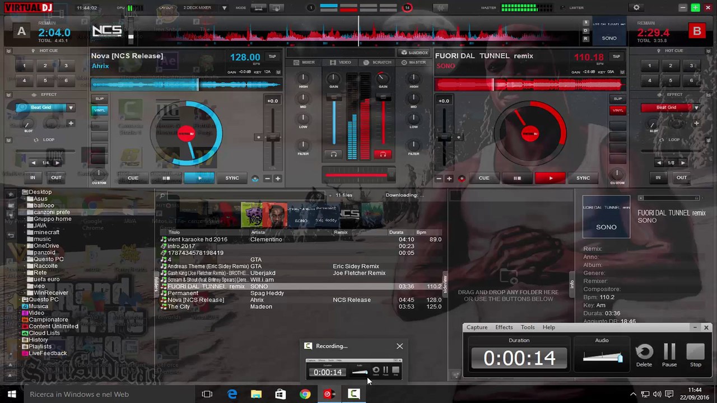The image size is (717, 403).
Task: Add an effect slot on deck B
Action: coord(696,123)
